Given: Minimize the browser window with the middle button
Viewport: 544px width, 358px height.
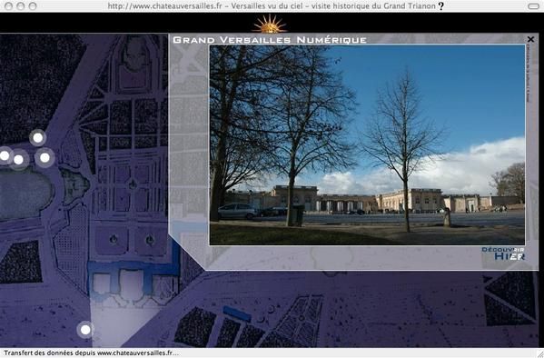Looking at the screenshot, I should point(21,6).
